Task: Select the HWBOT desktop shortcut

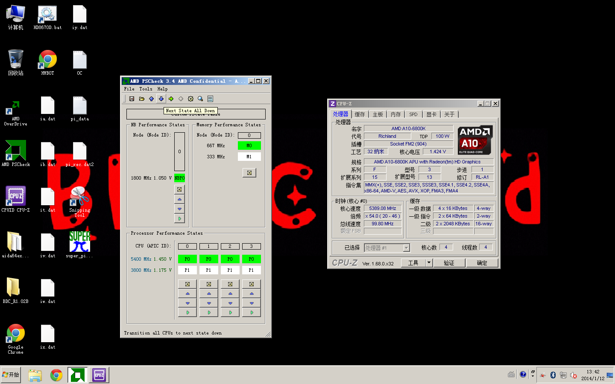Action: tap(47, 63)
